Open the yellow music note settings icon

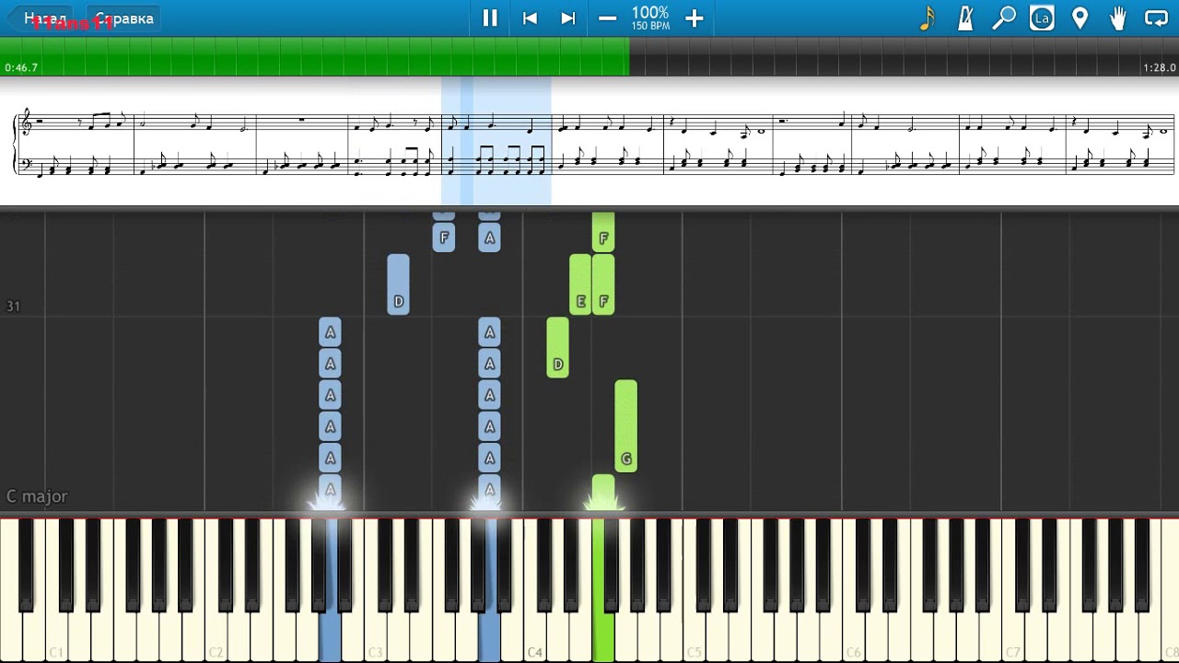coord(928,18)
